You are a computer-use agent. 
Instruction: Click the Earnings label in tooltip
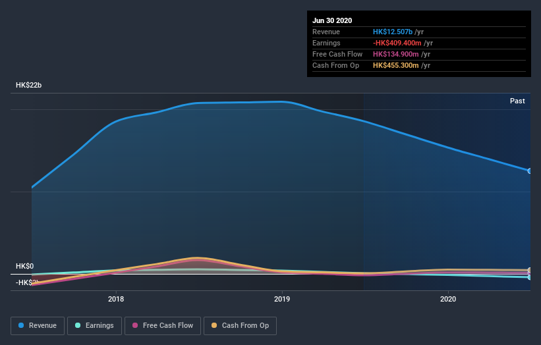326,43
